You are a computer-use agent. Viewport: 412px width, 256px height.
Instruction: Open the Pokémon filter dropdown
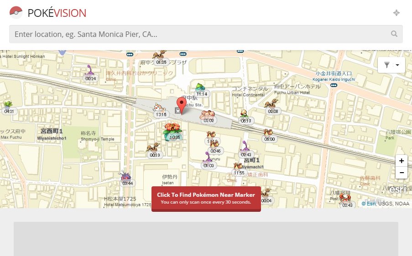click(397, 65)
